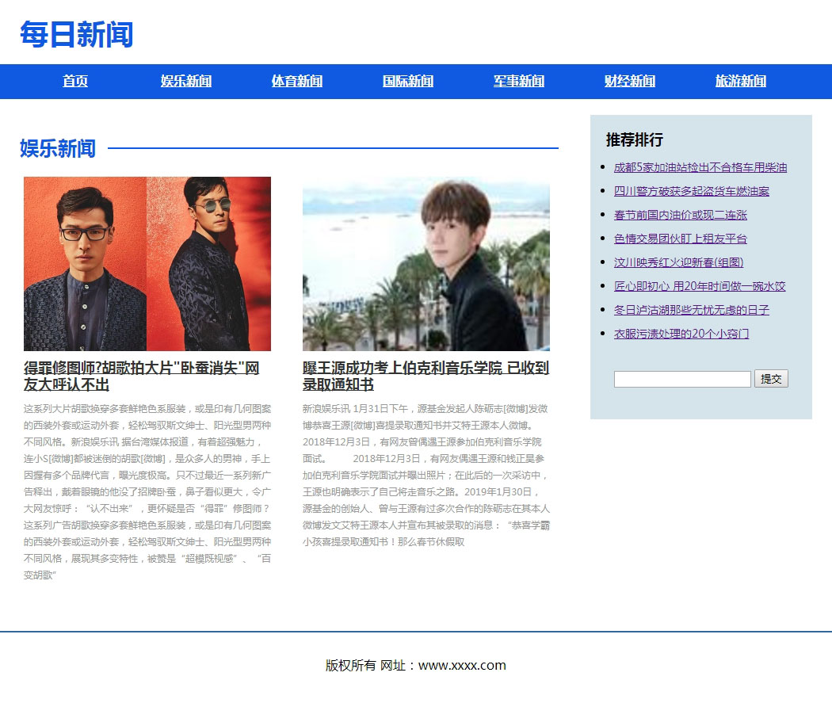Click the 提交 submit button
This screenshot has width=832, height=726.
pyautogui.click(x=771, y=378)
